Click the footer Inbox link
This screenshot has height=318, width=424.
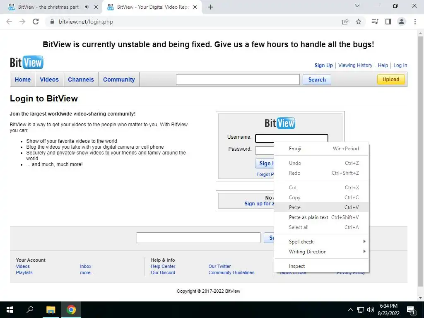[x=86, y=266]
